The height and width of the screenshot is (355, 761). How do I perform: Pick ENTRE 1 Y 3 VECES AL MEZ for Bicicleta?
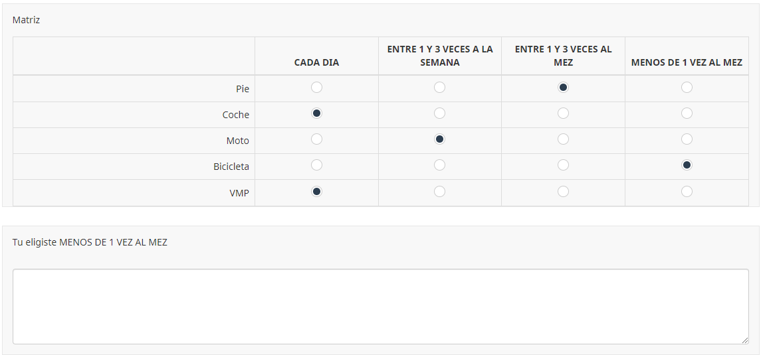(x=563, y=165)
